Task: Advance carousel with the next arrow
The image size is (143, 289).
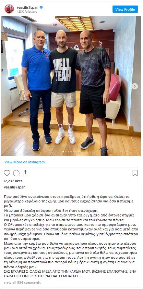Action: [135, 86]
